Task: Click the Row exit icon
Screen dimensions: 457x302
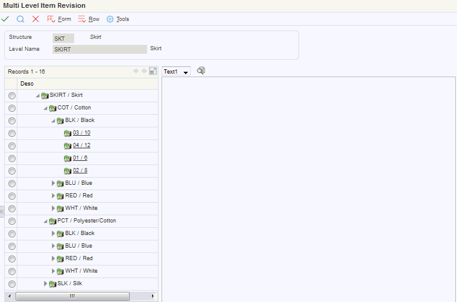Action: [81, 19]
